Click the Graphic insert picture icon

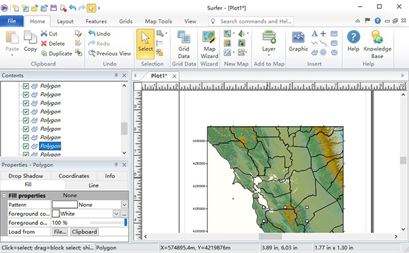coord(298,38)
